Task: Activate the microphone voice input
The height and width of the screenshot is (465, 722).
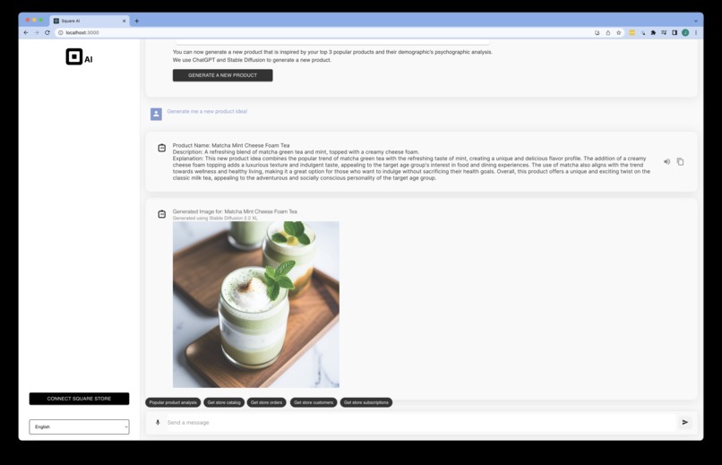Action: pyautogui.click(x=158, y=422)
